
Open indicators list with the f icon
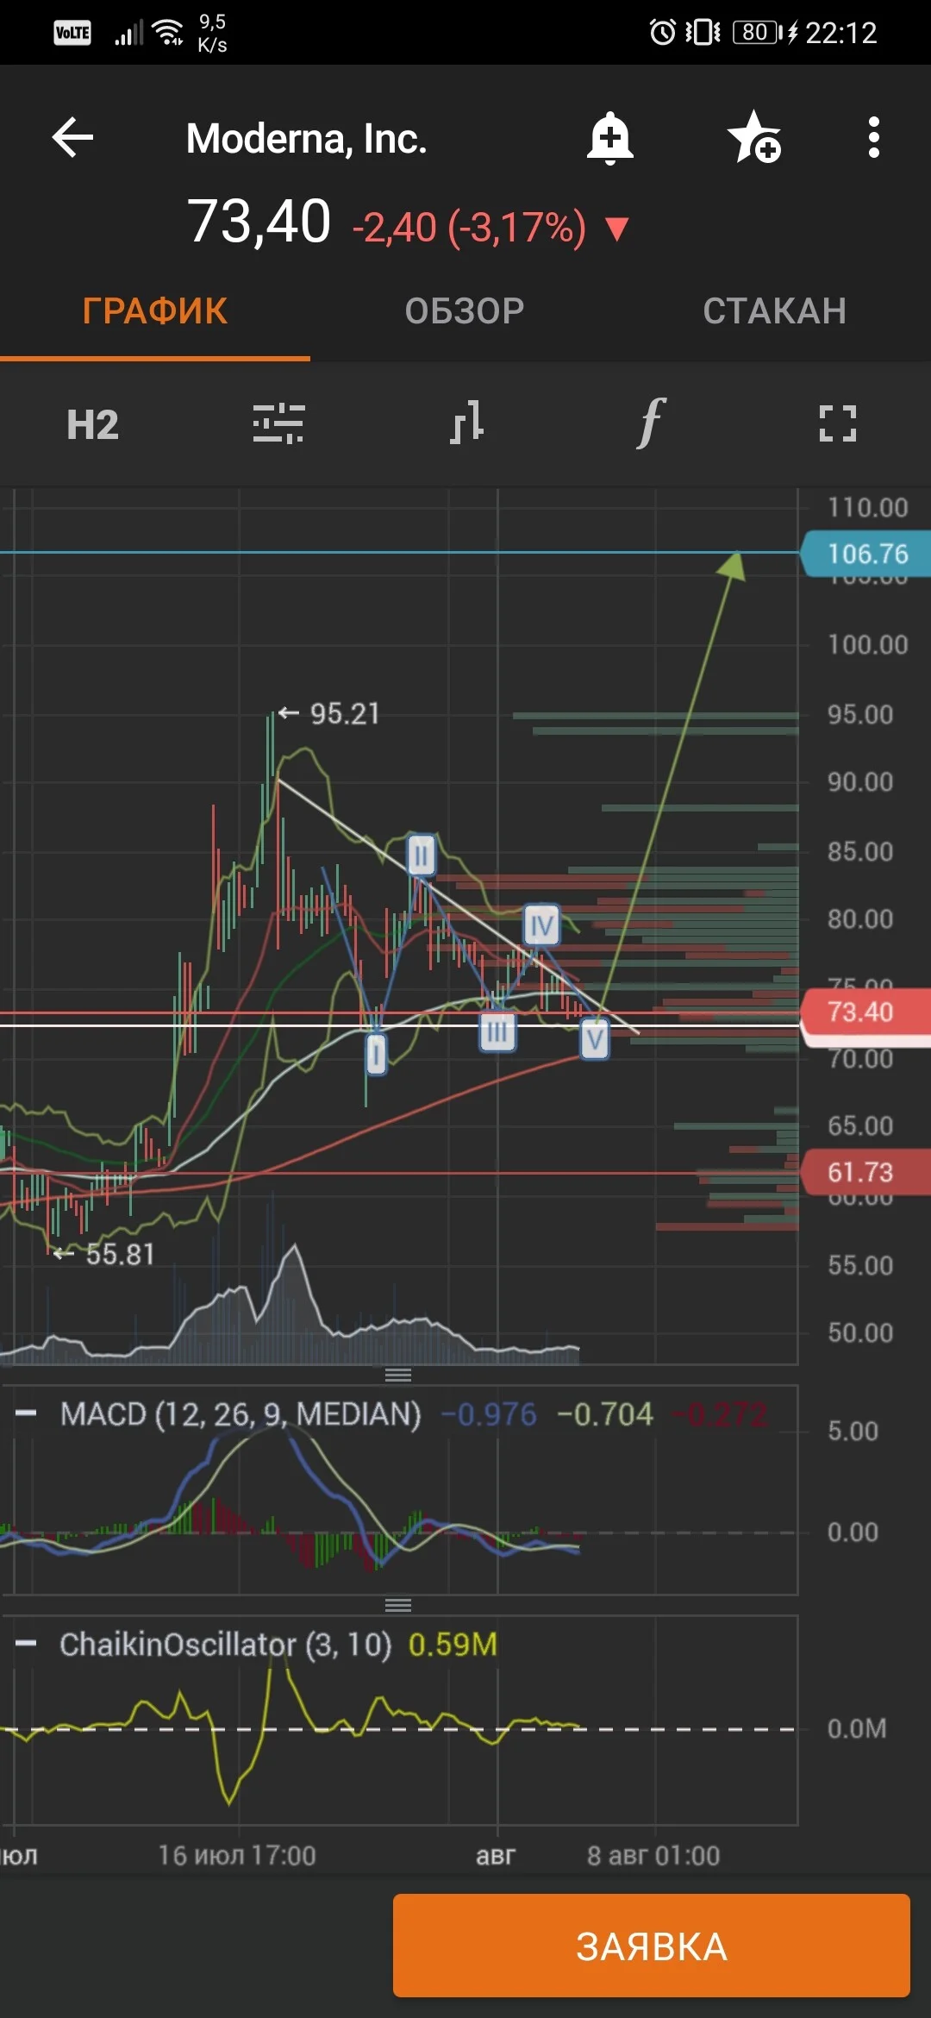pyautogui.click(x=651, y=423)
